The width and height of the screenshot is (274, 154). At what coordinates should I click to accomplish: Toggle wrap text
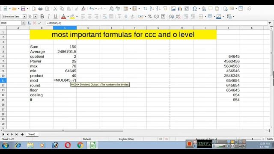click(x=104, y=16)
